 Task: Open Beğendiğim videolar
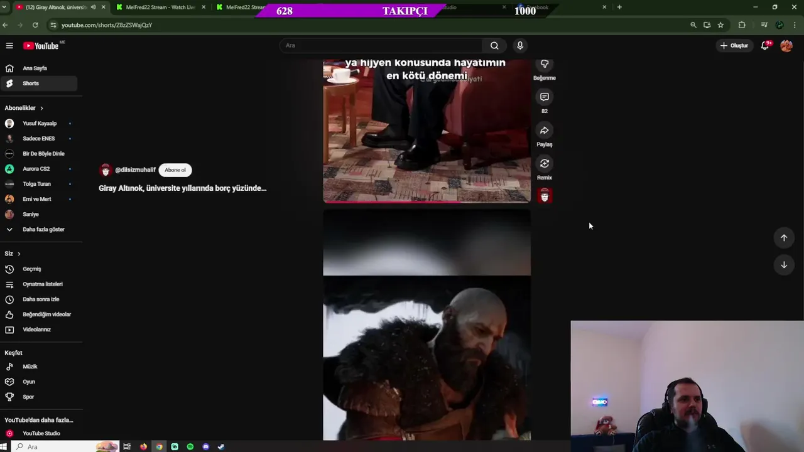click(38, 315)
